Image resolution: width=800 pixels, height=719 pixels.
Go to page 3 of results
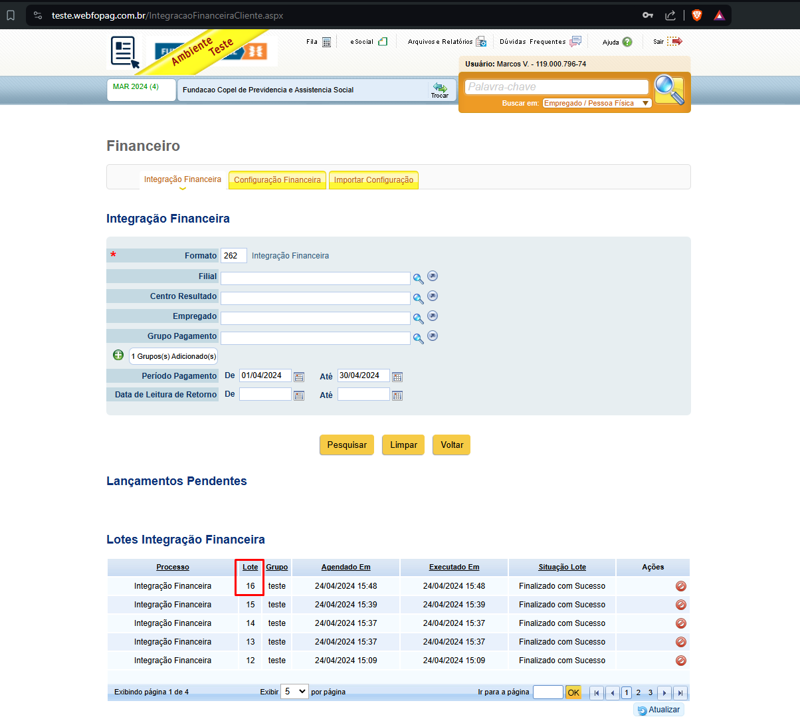650,692
